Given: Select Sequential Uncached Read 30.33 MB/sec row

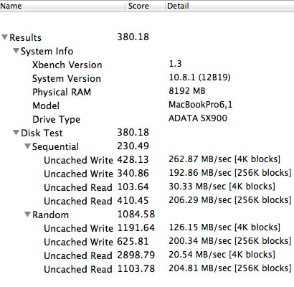Looking at the screenshot, I should coord(147,187).
